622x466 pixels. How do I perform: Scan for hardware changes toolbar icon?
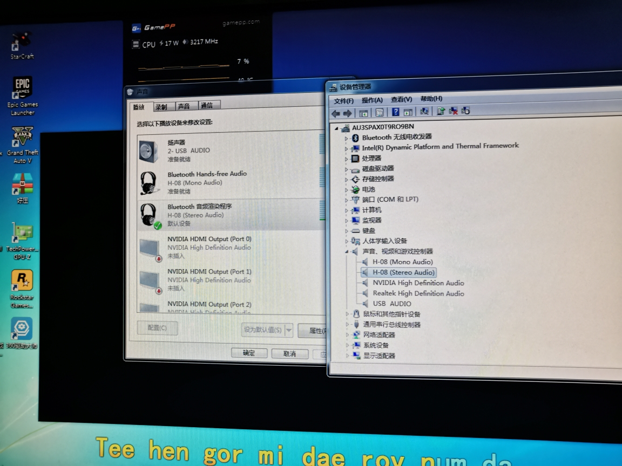424,111
